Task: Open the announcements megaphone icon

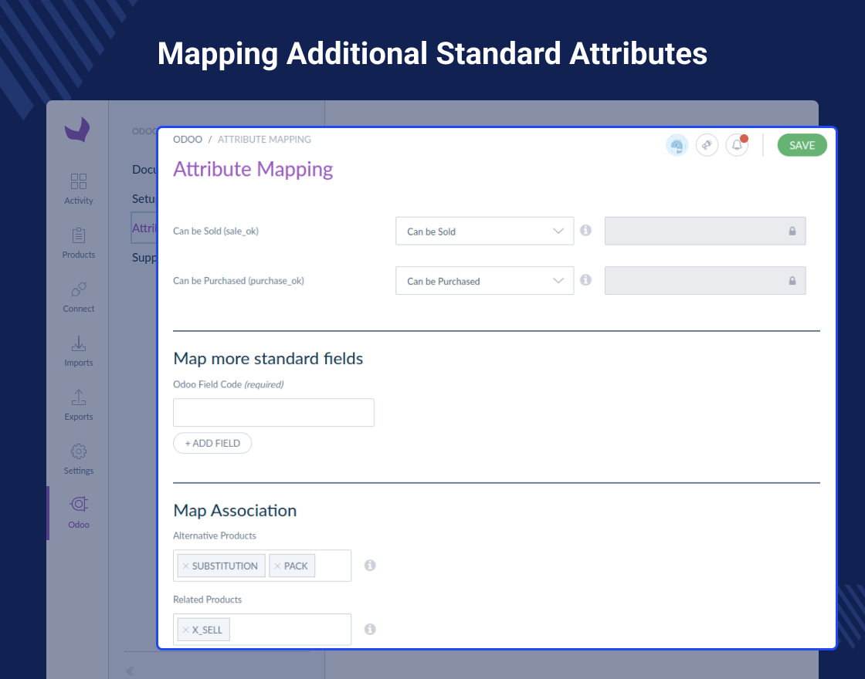Action: pyautogui.click(x=707, y=146)
